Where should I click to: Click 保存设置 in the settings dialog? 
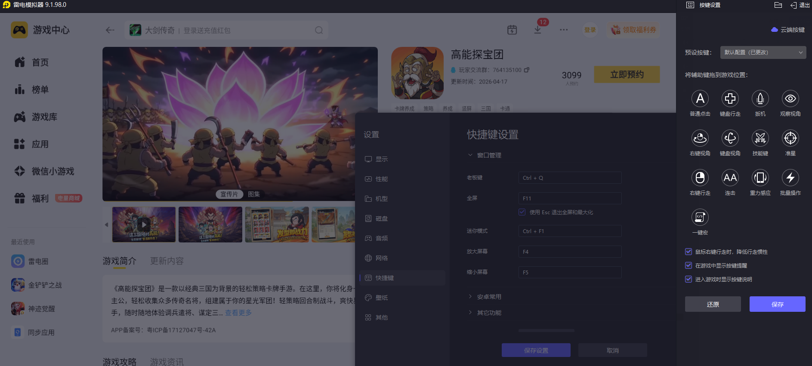(536, 350)
